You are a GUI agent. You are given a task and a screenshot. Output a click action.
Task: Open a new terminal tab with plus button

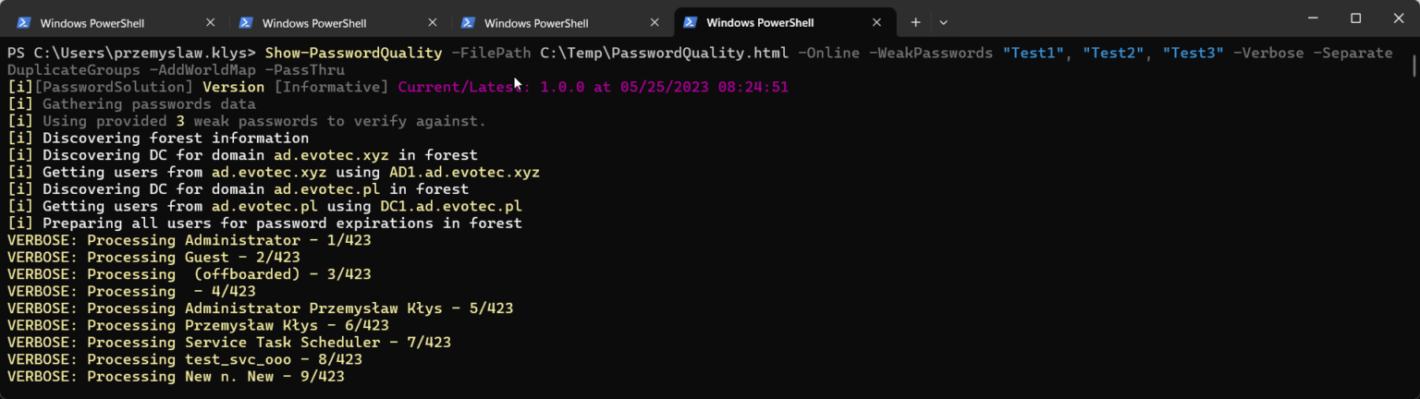(915, 22)
